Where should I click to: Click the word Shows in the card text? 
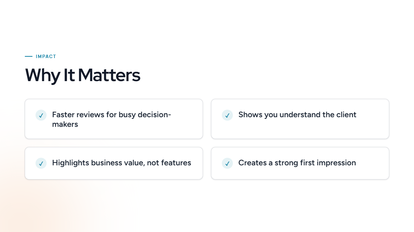point(250,114)
